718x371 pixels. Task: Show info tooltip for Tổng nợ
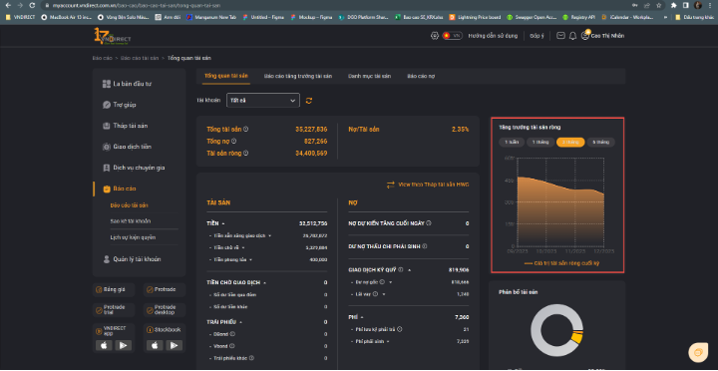(234, 141)
